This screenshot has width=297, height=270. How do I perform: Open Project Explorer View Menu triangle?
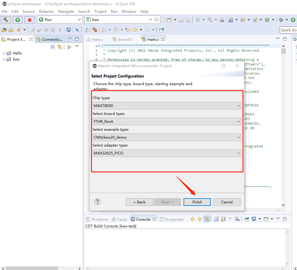[x=77, y=46]
